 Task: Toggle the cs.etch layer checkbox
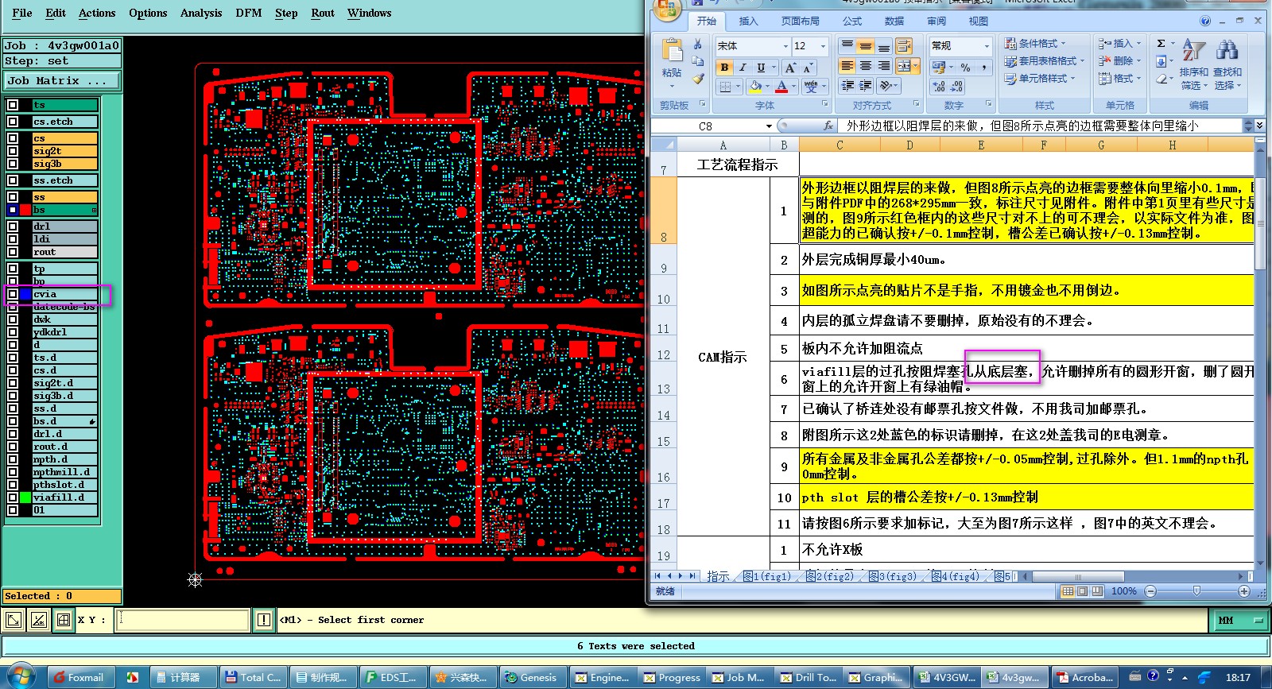(x=13, y=122)
